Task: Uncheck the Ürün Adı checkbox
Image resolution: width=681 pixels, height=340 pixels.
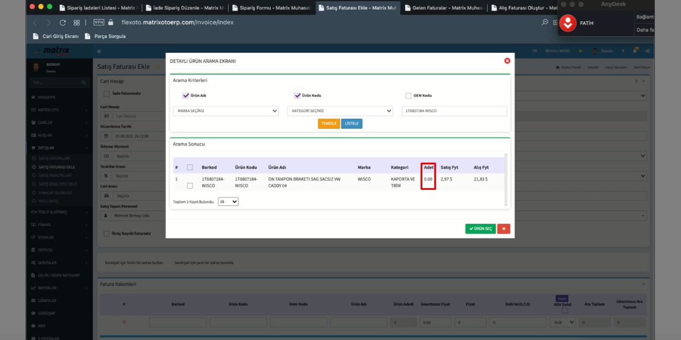Action: coord(186,96)
